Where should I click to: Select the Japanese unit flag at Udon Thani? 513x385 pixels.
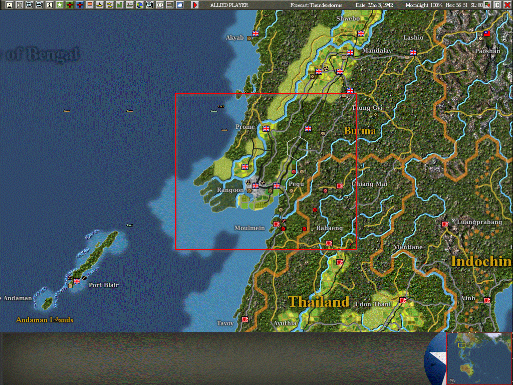(403, 300)
